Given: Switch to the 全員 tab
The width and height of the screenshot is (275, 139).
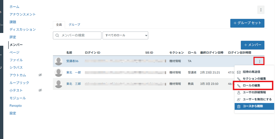Looking at the screenshot, I should coord(59,25).
